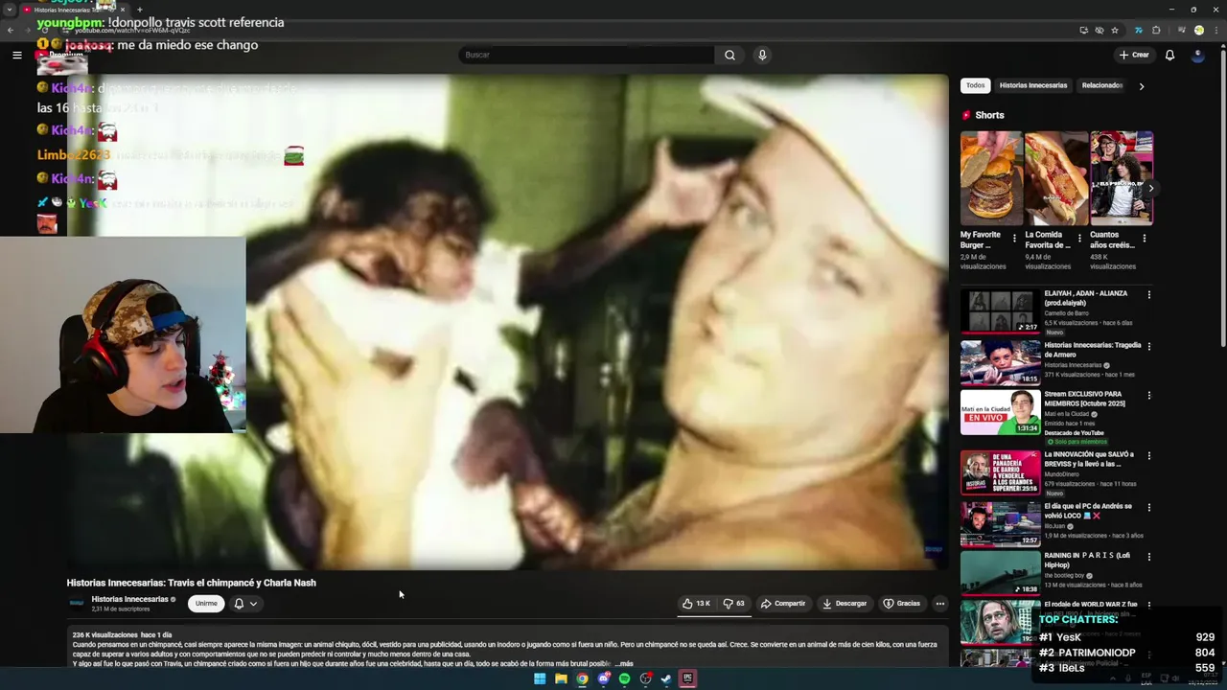Expand the notification preferences chevron
Viewport: 1227px width, 690px height.
coord(253,603)
